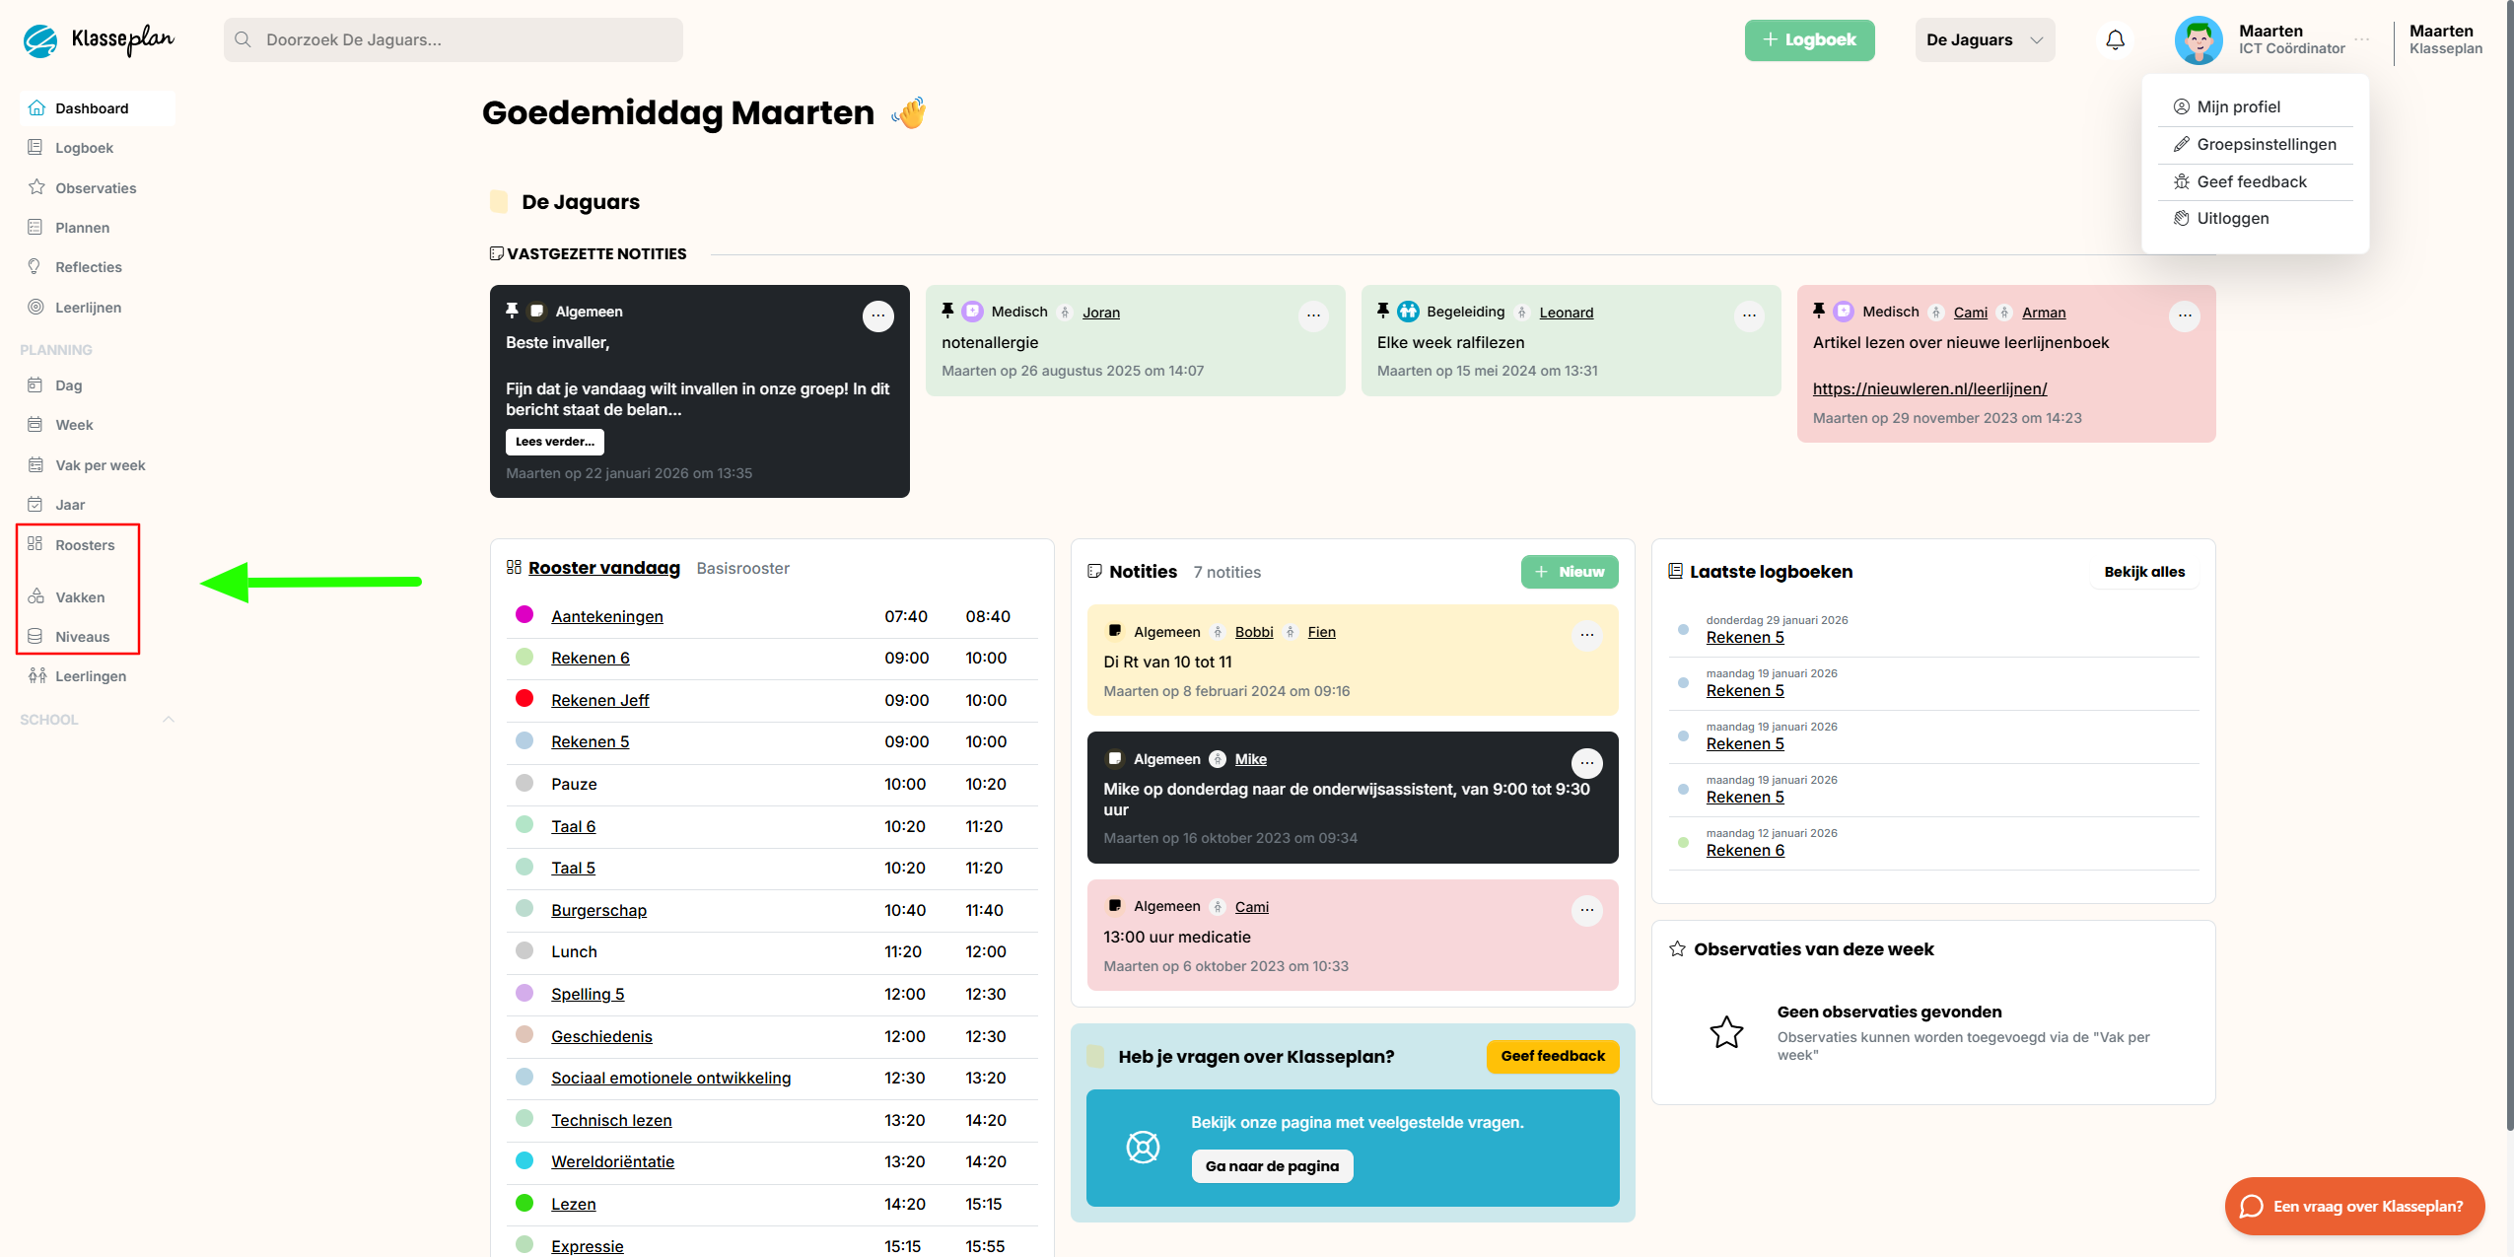Click the life ring help icon
Viewport: 2514px width, 1257px height.
[x=1143, y=1147]
